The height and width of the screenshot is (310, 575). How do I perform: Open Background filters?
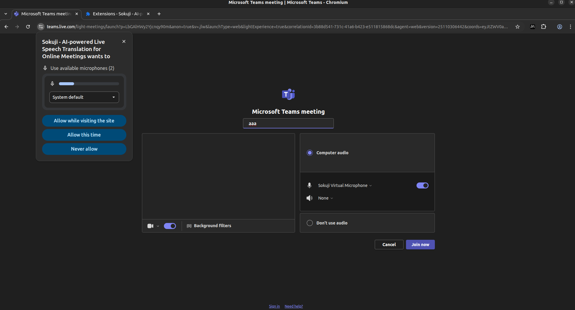(x=209, y=226)
